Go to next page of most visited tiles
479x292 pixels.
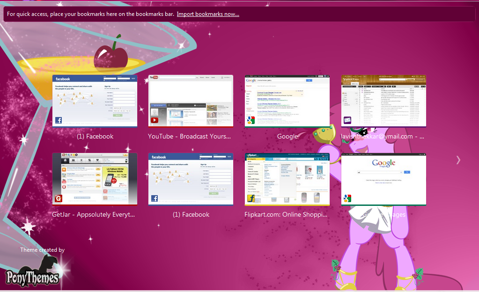point(458,160)
